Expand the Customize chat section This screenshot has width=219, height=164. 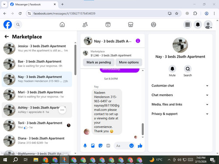[180, 86]
